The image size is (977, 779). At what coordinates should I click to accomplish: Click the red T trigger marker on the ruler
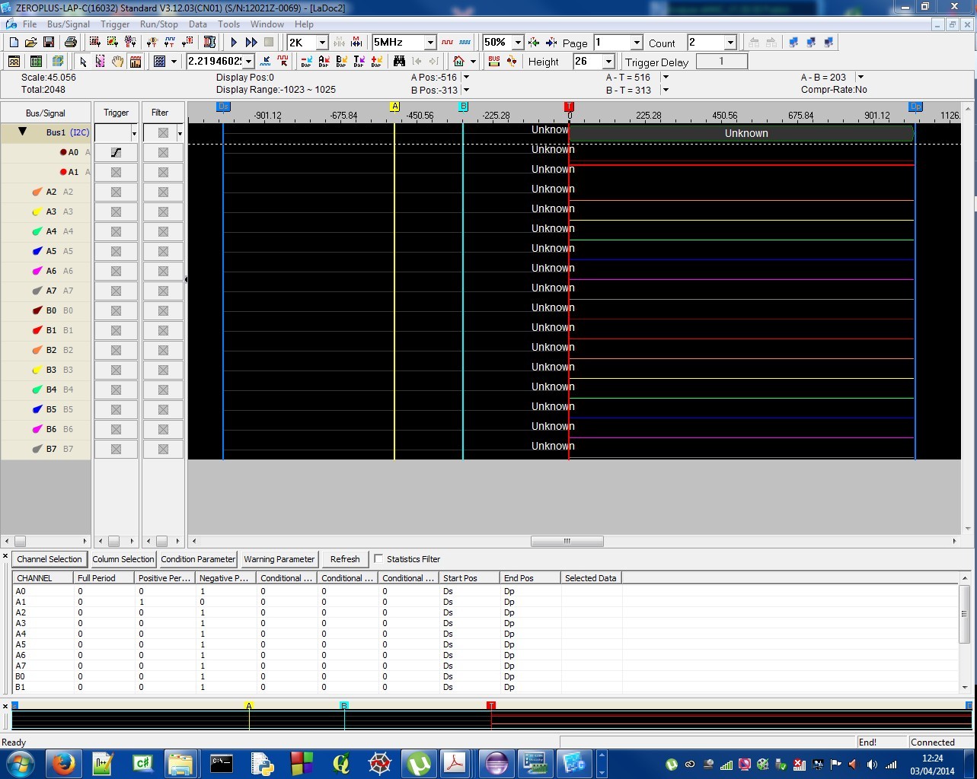568,107
